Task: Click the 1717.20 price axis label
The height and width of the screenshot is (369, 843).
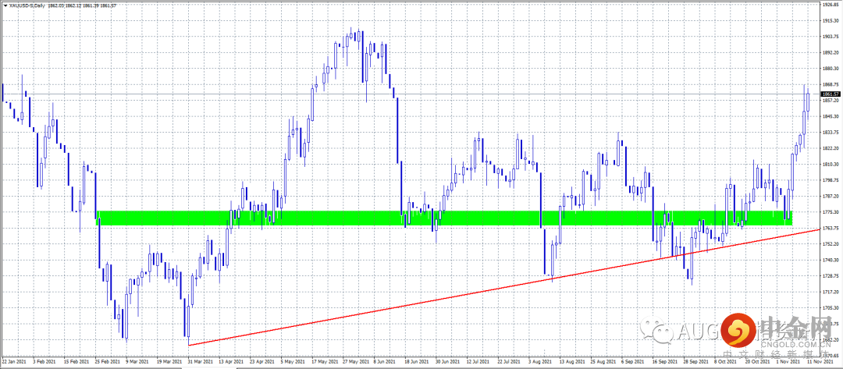Action: pos(831,292)
